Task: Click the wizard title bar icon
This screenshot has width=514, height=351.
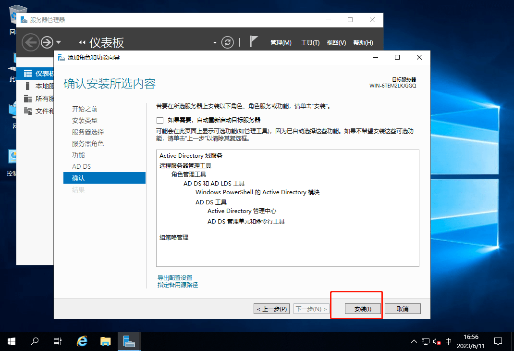Action: click(61, 57)
